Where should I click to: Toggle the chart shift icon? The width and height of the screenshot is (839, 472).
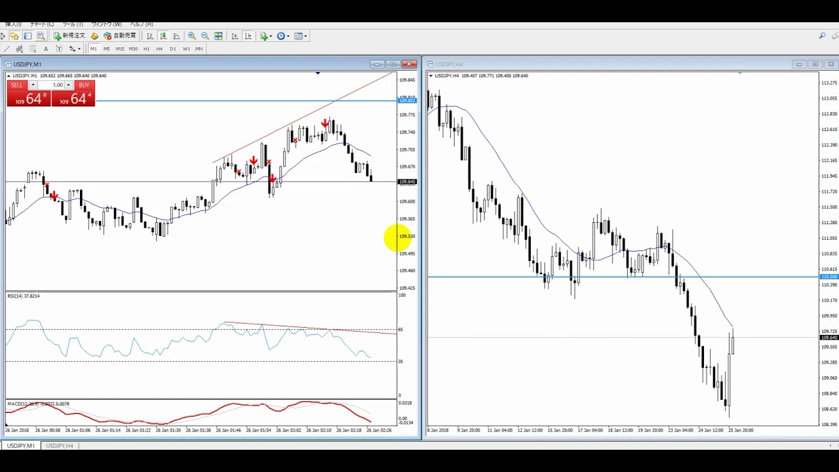pos(248,36)
